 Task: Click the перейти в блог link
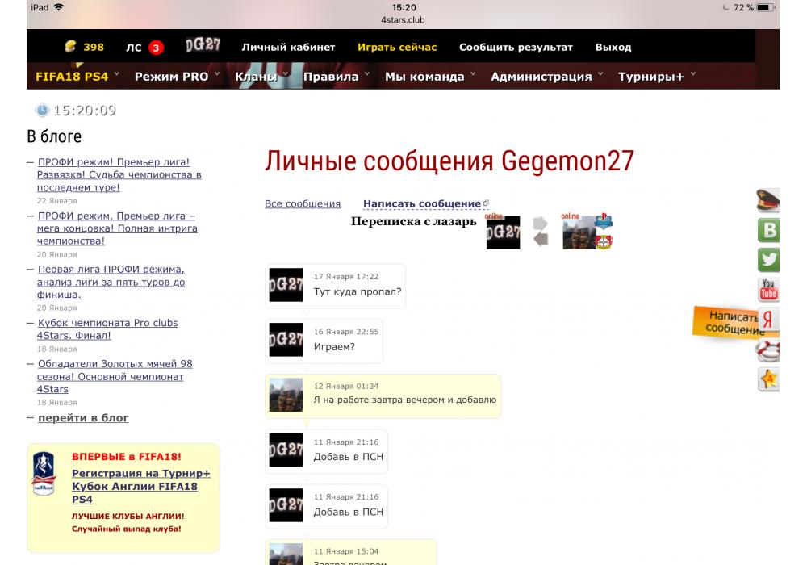click(83, 418)
